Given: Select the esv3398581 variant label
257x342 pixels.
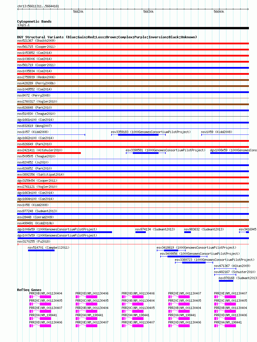Looking at the screenshot, I should [x=165, y=150].
